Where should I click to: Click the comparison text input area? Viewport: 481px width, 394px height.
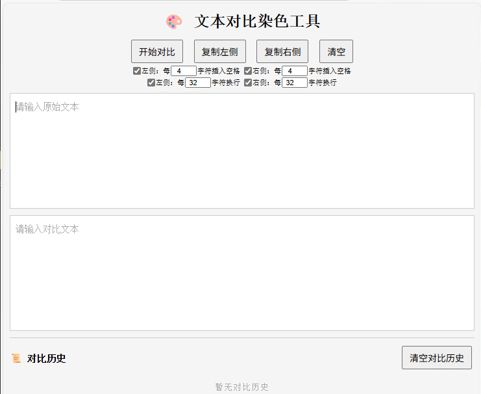click(242, 273)
